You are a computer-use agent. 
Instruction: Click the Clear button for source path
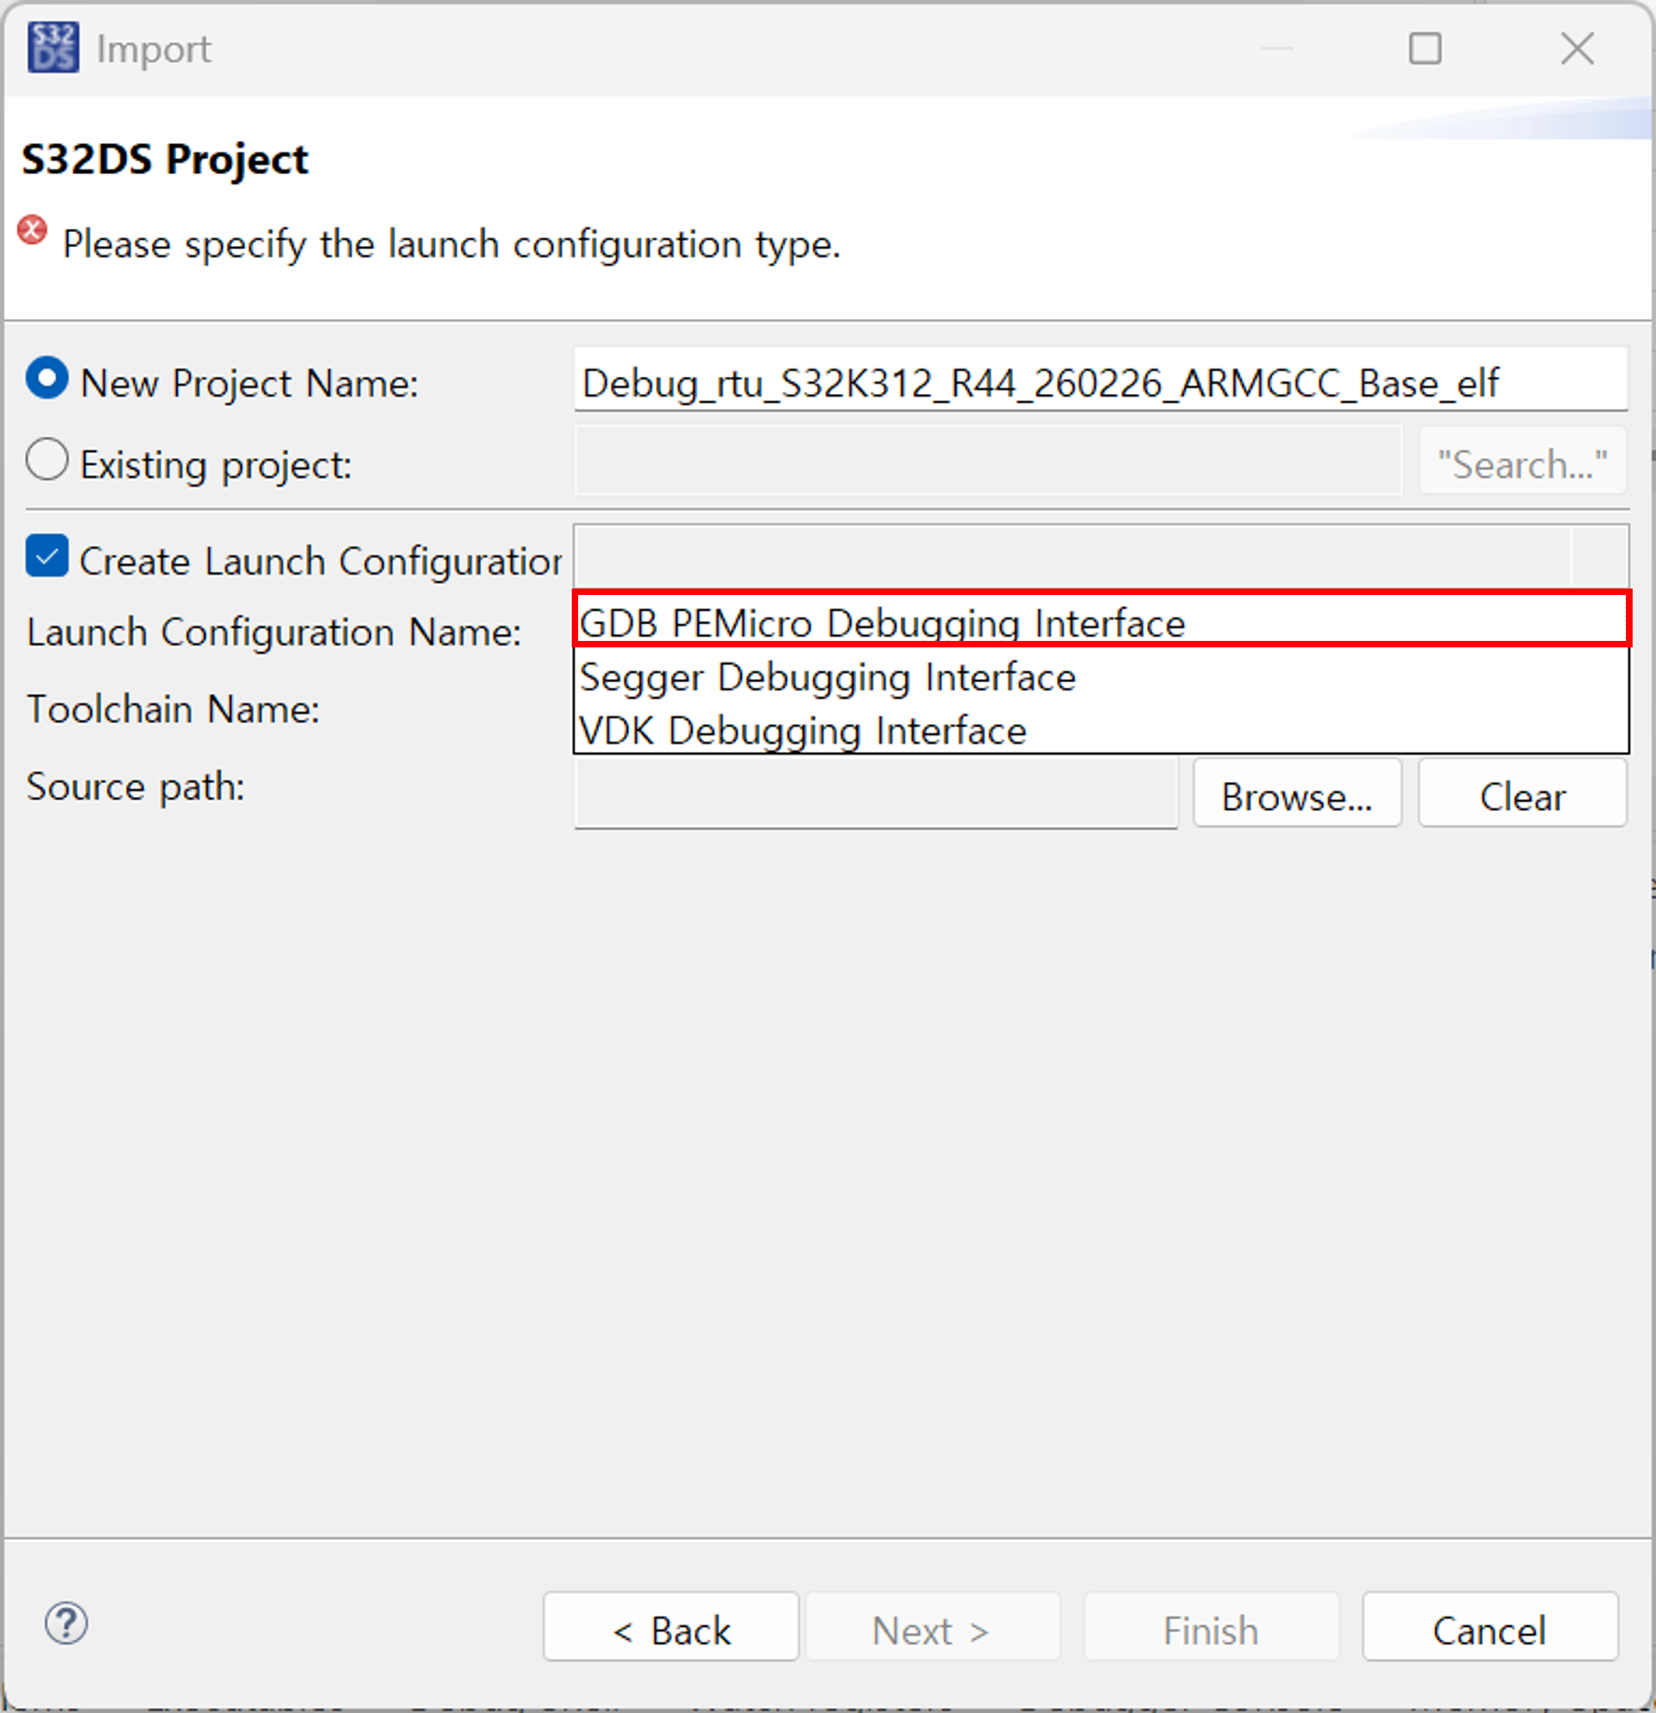(1522, 794)
